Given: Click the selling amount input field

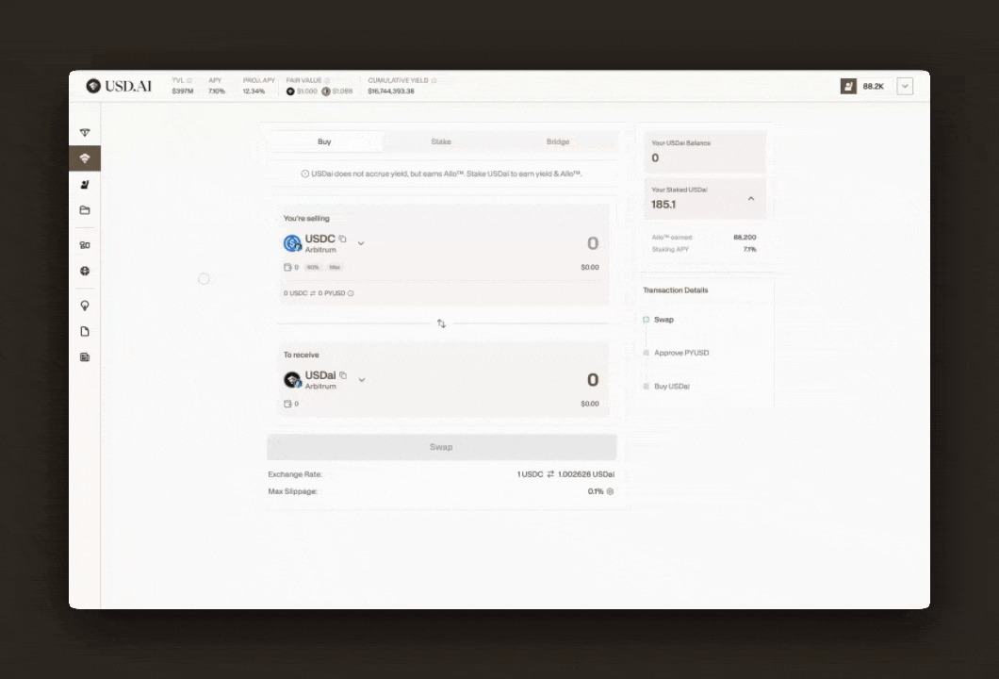Looking at the screenshot, I should (x=593, y=243).
